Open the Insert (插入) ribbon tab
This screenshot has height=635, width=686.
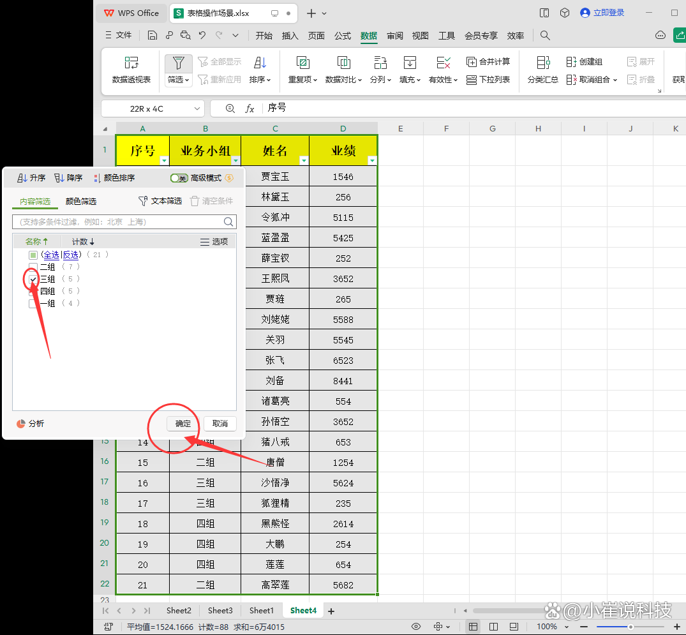pos(290,36)
